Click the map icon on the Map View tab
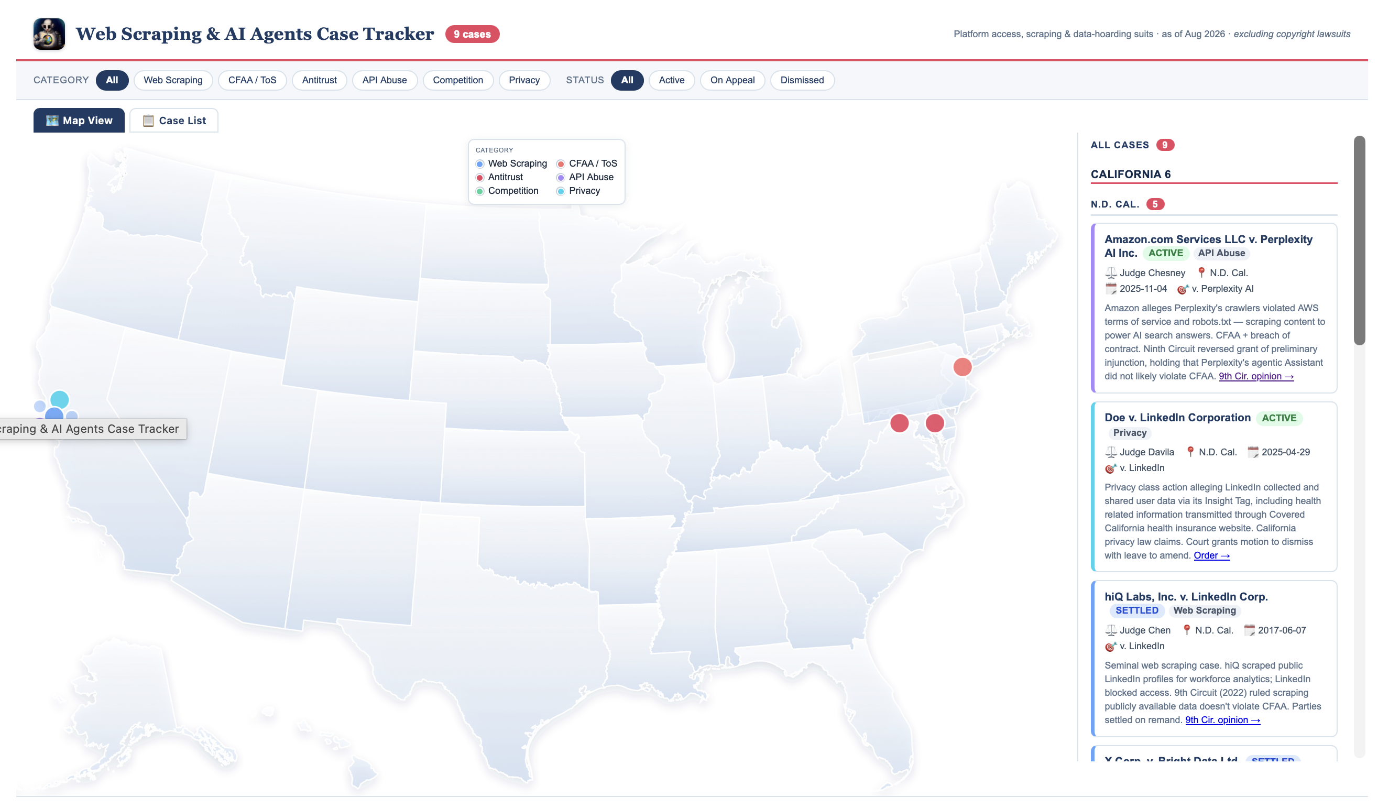 [x=52, y=121]
